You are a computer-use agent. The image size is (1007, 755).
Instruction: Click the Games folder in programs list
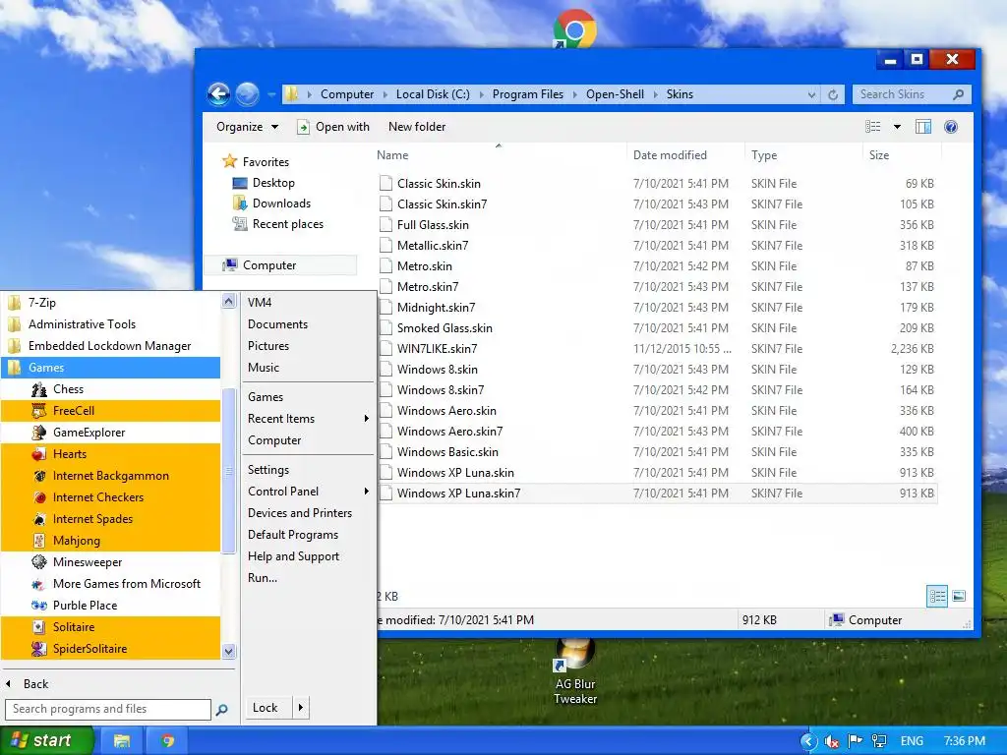pyautogui.click(x=110, y=368)
